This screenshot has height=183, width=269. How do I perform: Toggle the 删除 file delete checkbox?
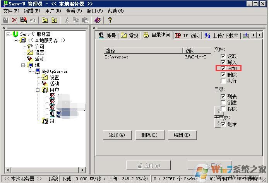(x=223, y=75)
